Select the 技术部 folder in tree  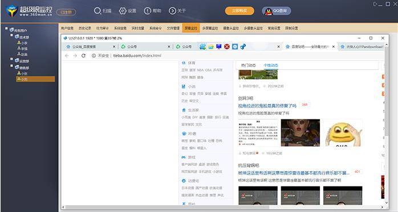(x=22, y=37)
